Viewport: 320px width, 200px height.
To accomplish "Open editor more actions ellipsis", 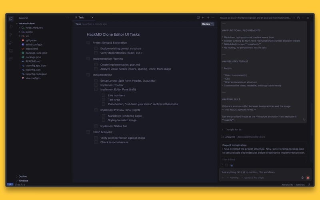I will point(213,18).
